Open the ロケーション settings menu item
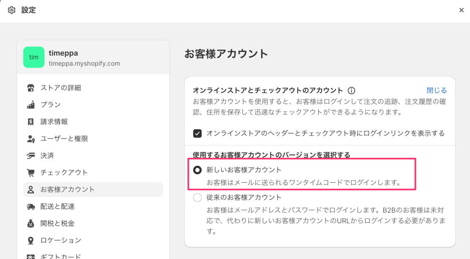Viewport: 470px width, 259px height. point(61,240)
